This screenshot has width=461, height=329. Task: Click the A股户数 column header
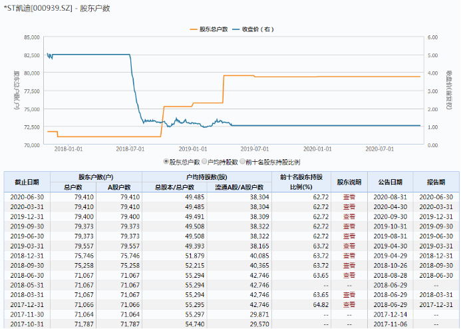(x=119, y=187)
